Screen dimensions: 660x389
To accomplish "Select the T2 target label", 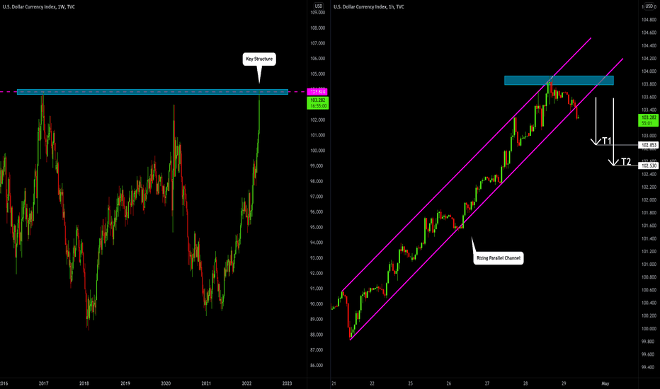I will (626, 162).
